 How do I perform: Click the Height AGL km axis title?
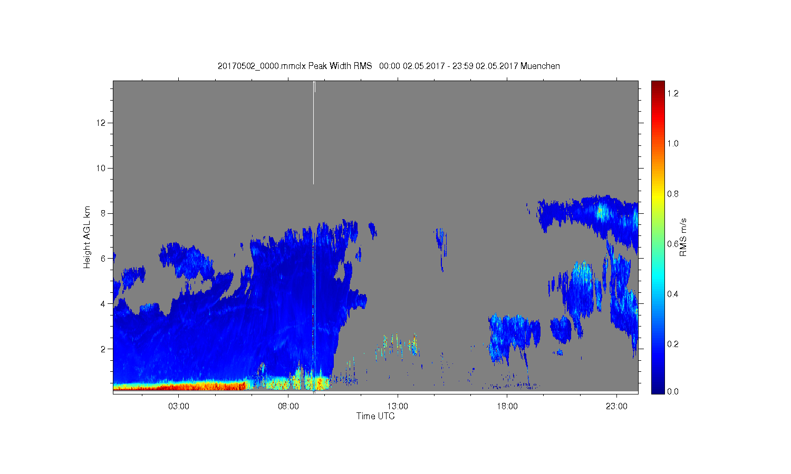pos(86,237)
